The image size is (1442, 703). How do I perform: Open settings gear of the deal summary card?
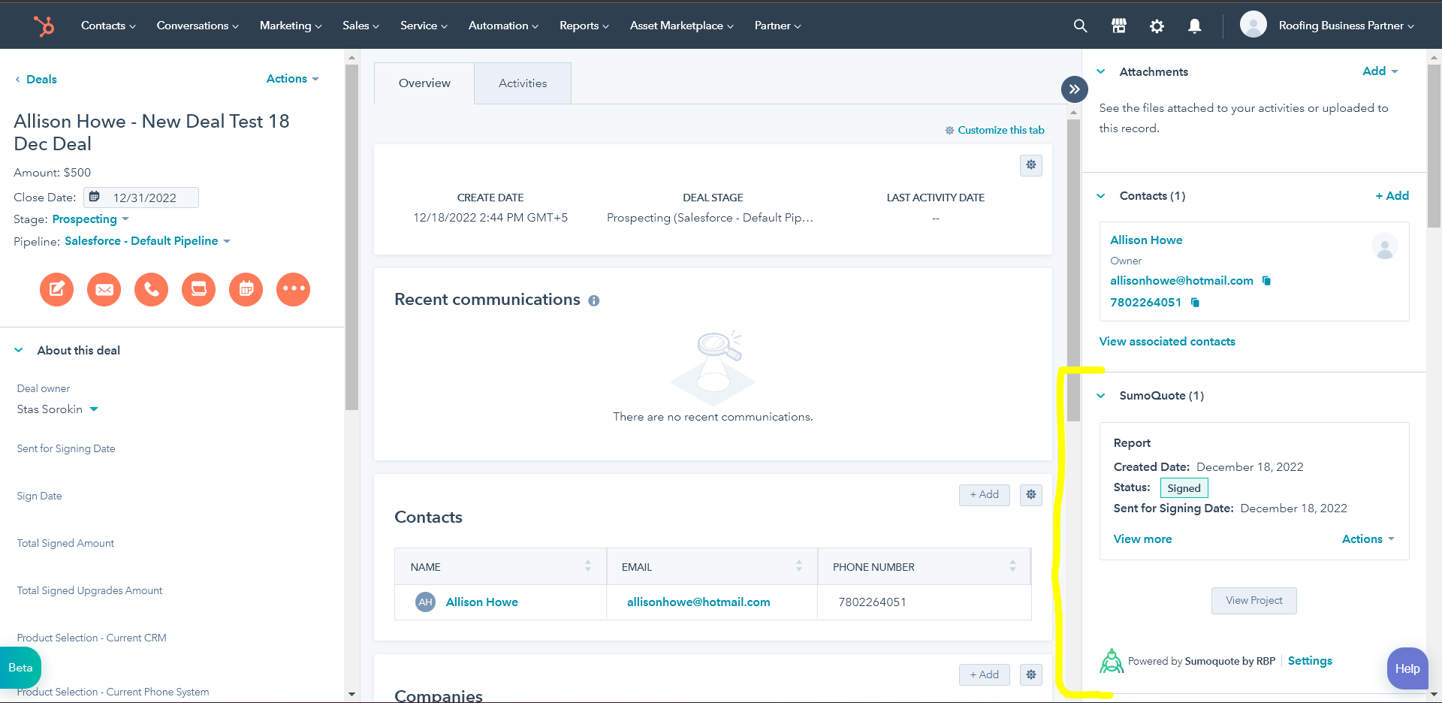1031,165
